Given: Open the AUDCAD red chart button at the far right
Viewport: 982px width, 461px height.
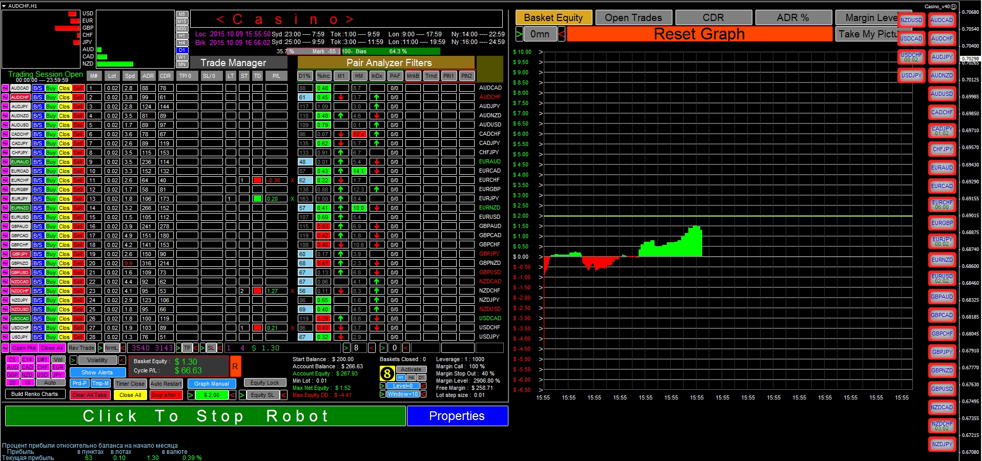Looking at the screenshot, I should (x=942, y=20).
